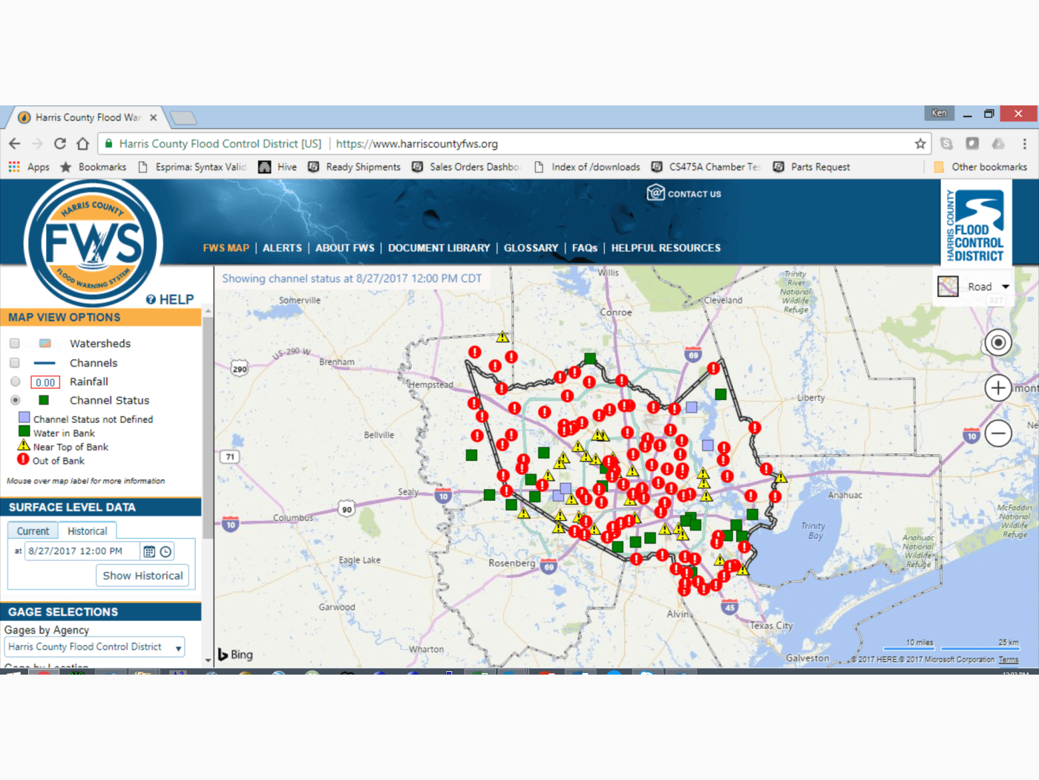Open the ALERTS menu item

(282, 248)
